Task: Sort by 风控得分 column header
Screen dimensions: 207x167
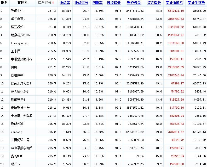Action: [114, 3]
